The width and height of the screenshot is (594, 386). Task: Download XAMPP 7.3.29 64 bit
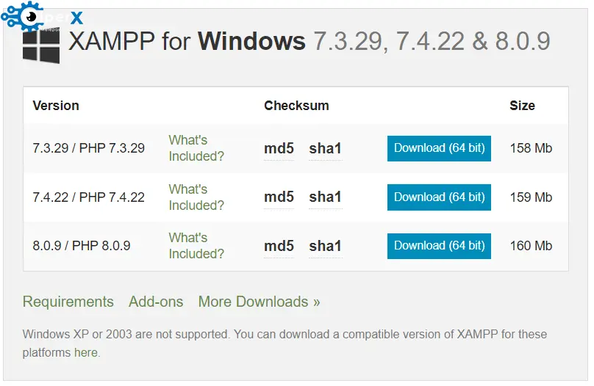439,148
